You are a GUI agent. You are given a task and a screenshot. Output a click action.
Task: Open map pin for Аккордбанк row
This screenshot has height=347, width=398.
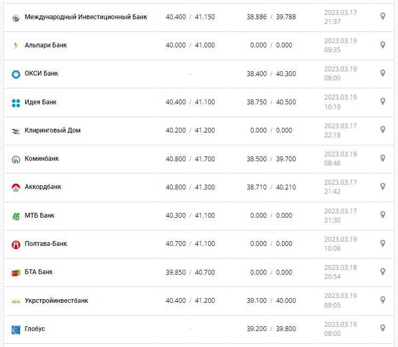383,187
